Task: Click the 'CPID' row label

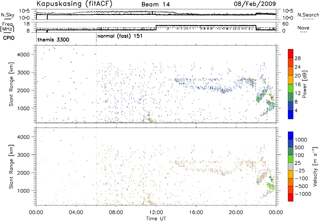Action: tap(8, 38)
